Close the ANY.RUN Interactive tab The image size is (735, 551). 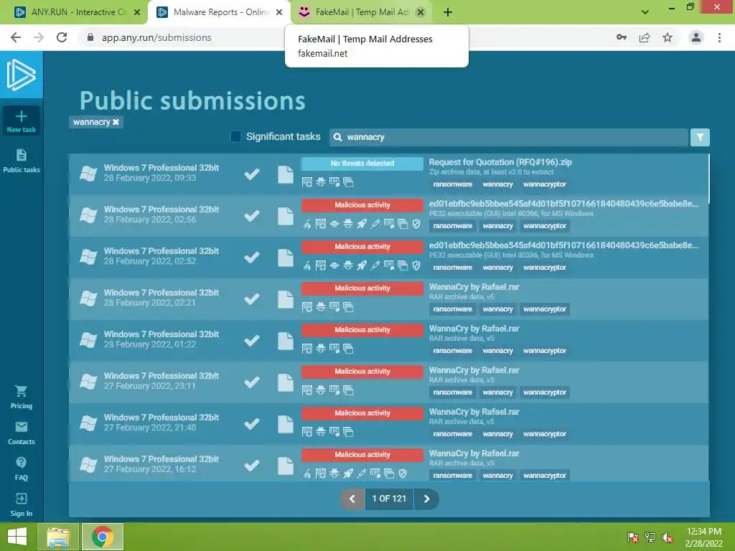point(137,12)
